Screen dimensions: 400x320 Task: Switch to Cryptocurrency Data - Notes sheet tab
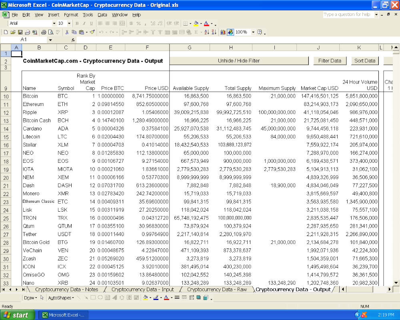pyautogui.click(x=66, y=289)
